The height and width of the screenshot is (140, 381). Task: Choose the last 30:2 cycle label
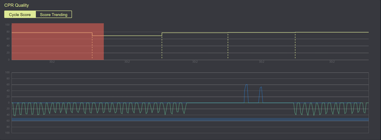332,62
